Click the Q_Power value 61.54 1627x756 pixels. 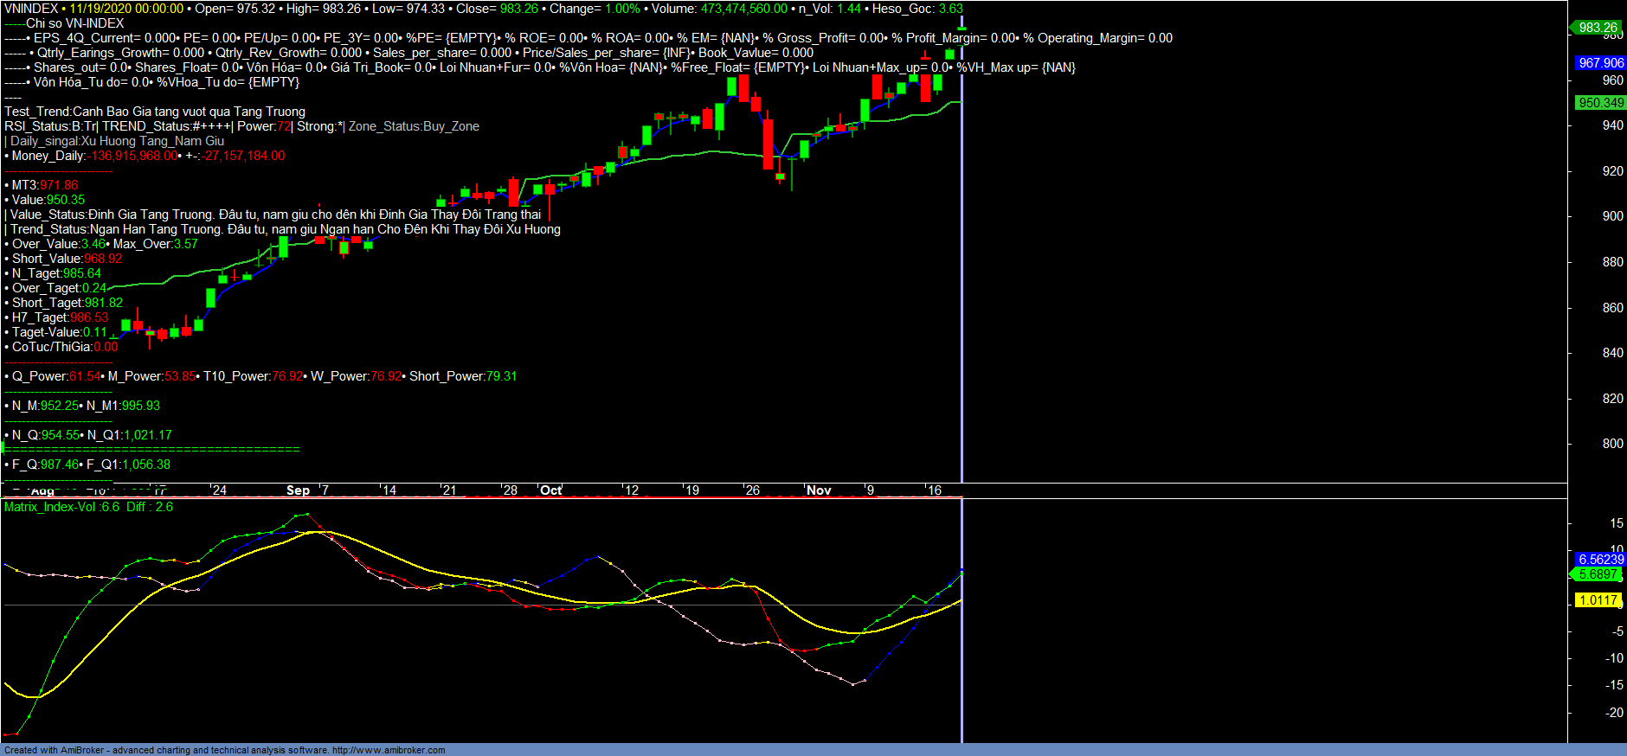point(84,376)
